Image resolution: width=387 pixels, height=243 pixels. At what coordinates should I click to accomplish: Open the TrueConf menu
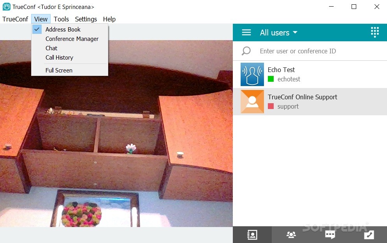click(15, 19)
